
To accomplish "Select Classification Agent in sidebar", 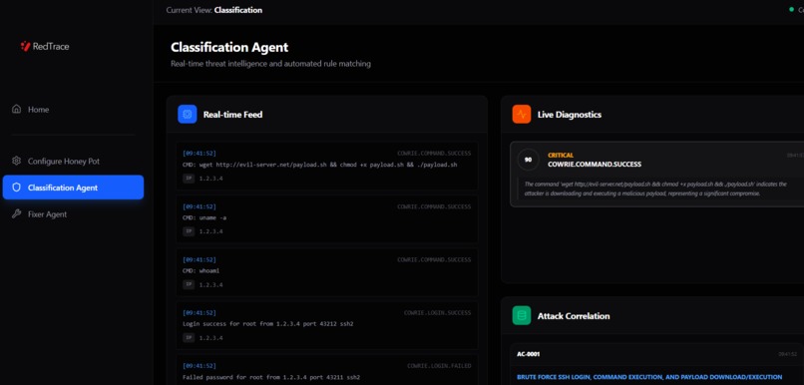I will click(x=73, y=188).
